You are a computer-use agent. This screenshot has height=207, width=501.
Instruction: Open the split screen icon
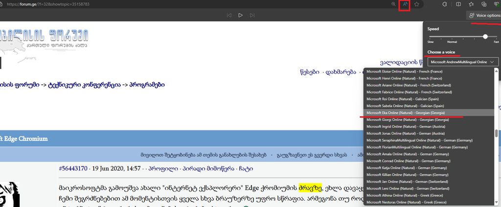tap(458, 4)
